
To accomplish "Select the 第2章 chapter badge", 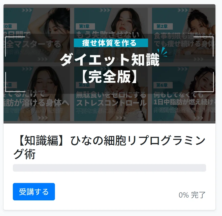I will click(x=162, y=26).
